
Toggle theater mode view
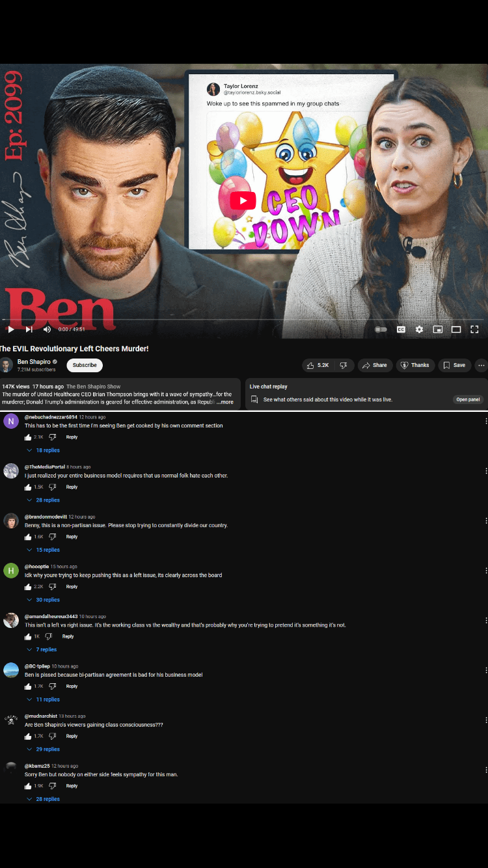pos(456,329)
